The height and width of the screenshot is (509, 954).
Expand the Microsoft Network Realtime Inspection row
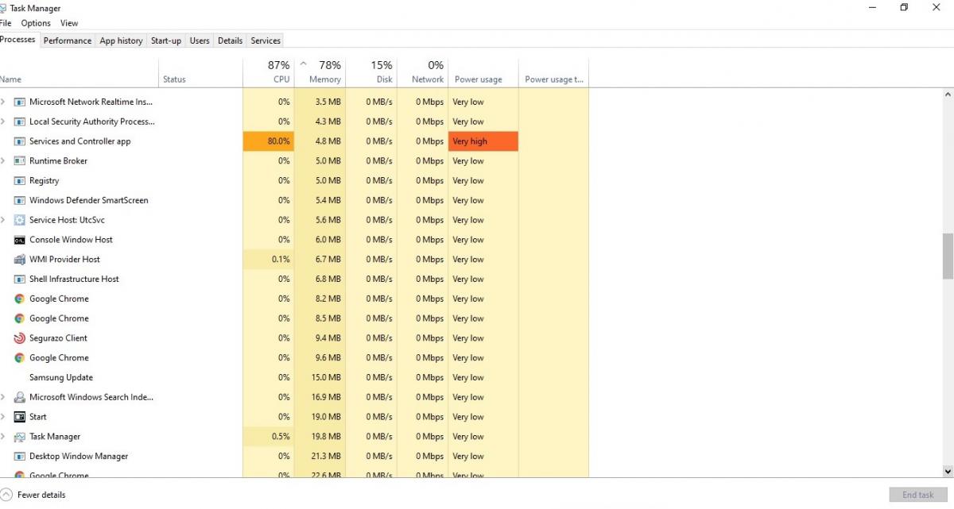click(3, 102)
